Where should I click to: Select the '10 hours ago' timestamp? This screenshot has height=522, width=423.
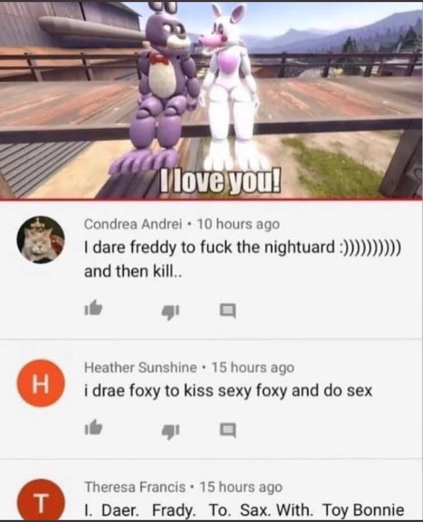tap(239, 225)
